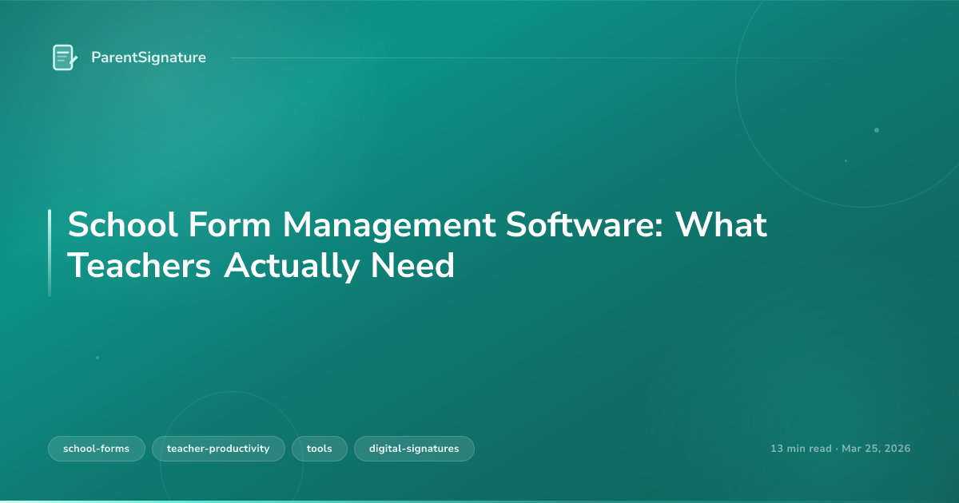Select the school-forms tag
This screenshot has width=959, height=503.
click(x=96, y=449)
